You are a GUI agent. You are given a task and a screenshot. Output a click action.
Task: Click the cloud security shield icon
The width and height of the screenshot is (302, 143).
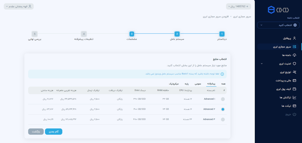coord(294,63)
